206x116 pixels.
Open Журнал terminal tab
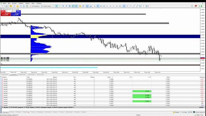click(84, 112)
